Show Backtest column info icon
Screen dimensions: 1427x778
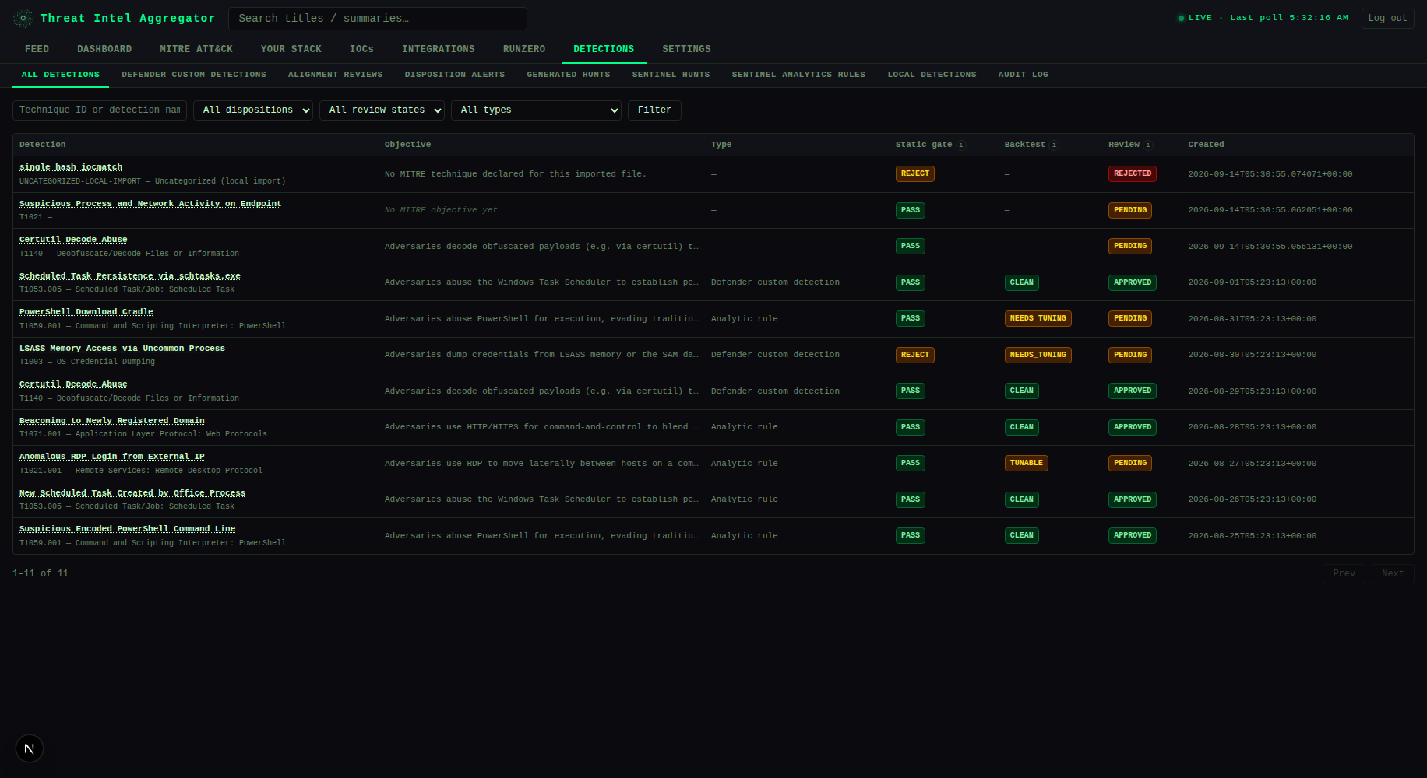[x=1054, y=145]
